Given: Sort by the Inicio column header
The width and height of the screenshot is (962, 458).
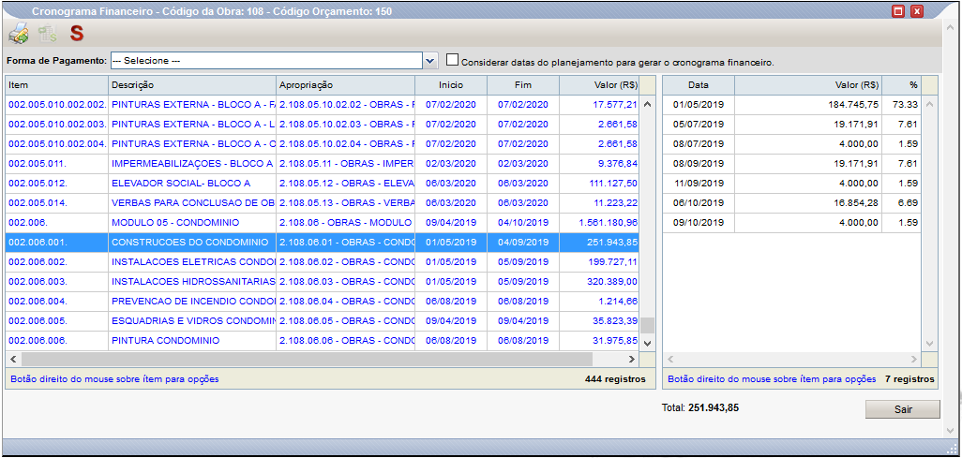Looking at the screenshot, I should [x=451, y=85].
